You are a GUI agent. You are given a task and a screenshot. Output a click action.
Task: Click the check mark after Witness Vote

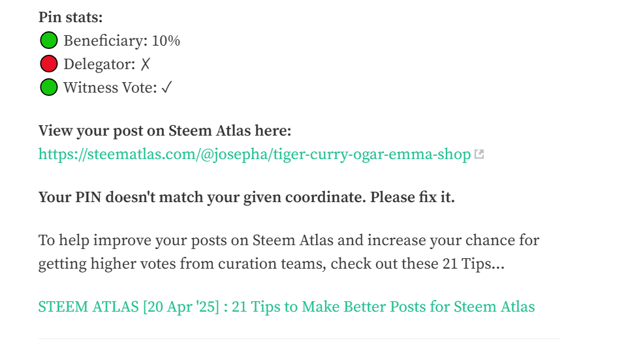pyautogui.click(x=166, y=87)
